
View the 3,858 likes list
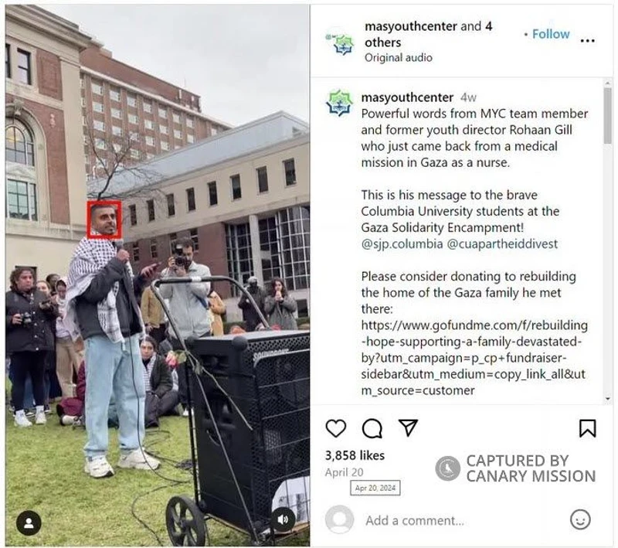point(355,455)
